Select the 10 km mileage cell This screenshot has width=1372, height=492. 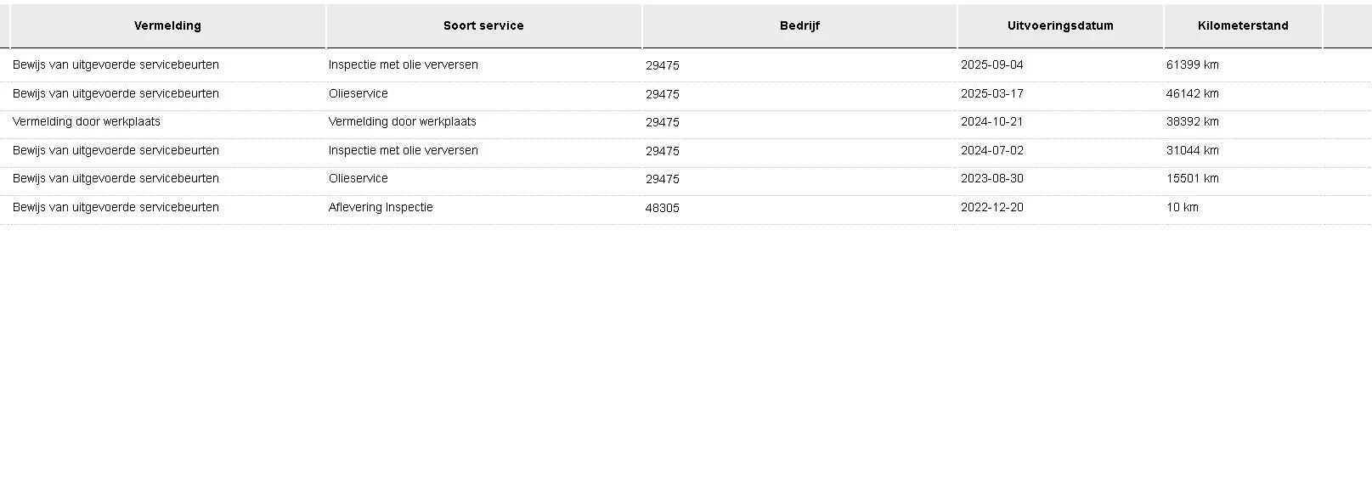pyautogui.click(x=1183, y=207)
